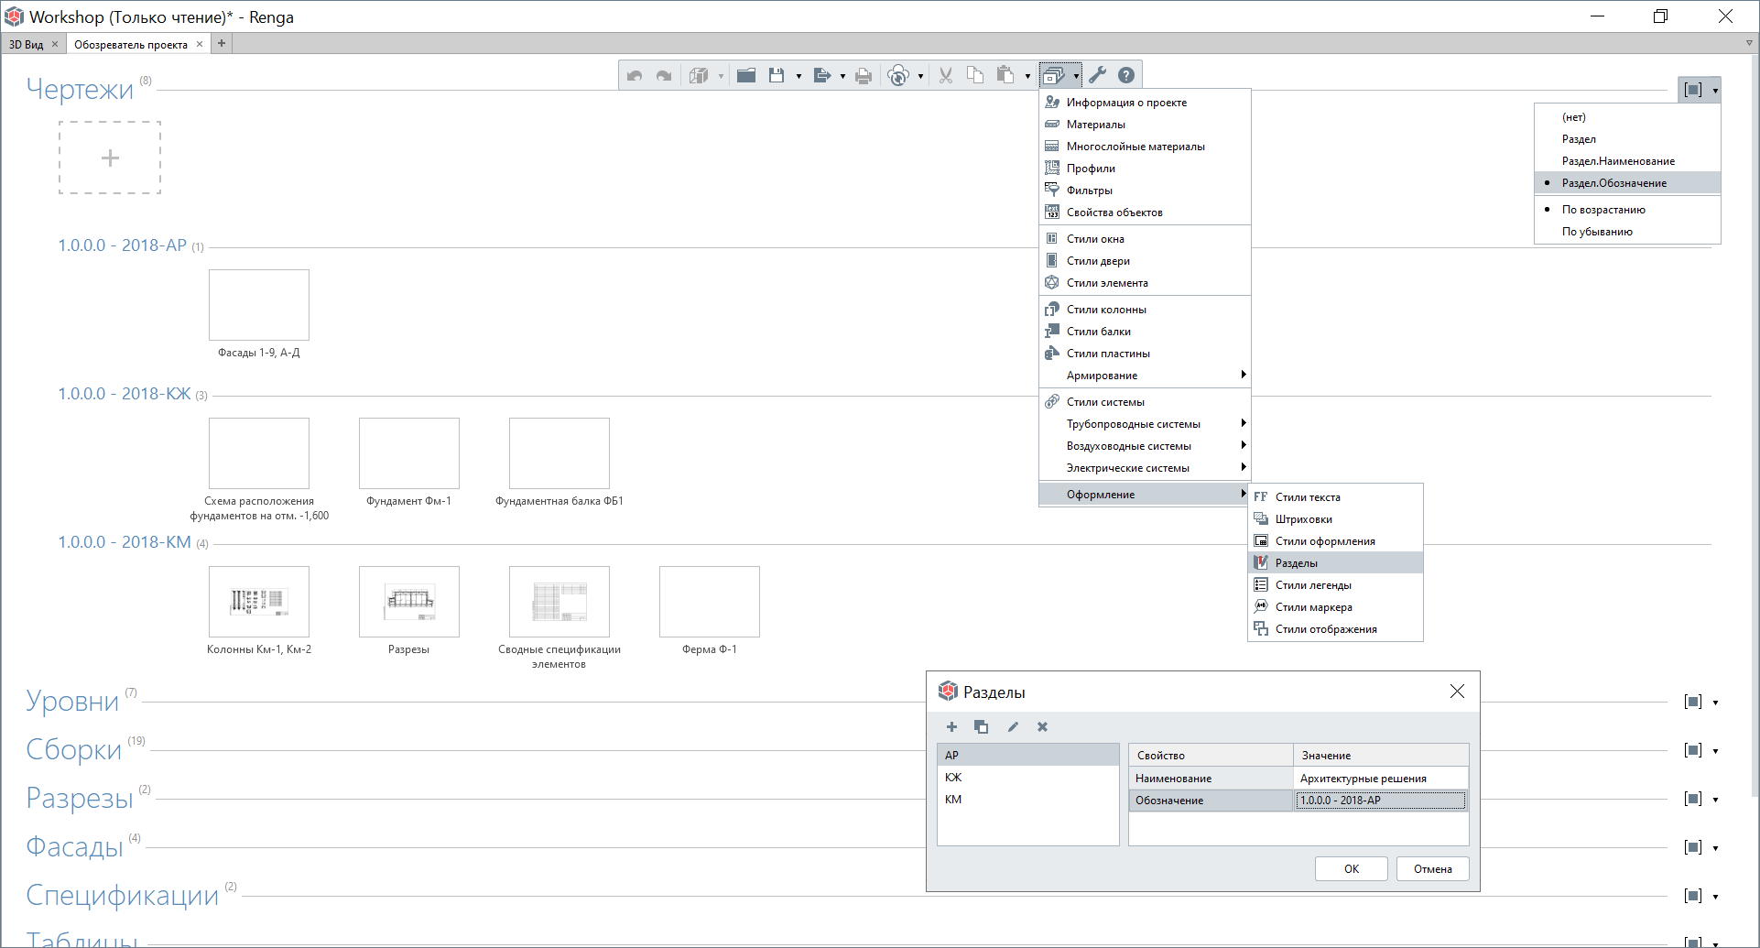Open Информация о проекте menu item
Viewport: 1760px width, 948px height.
pos(1145,103)
